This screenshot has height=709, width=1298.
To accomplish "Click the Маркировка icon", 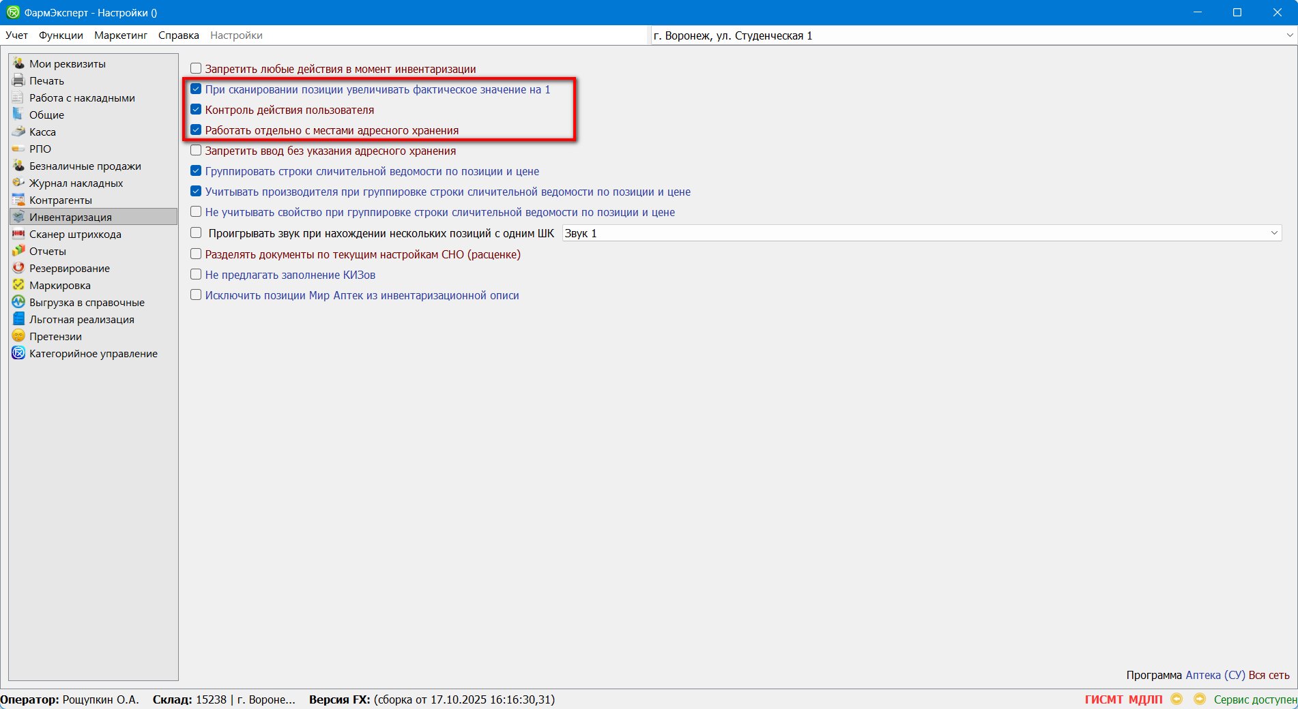I will point(18,285).
